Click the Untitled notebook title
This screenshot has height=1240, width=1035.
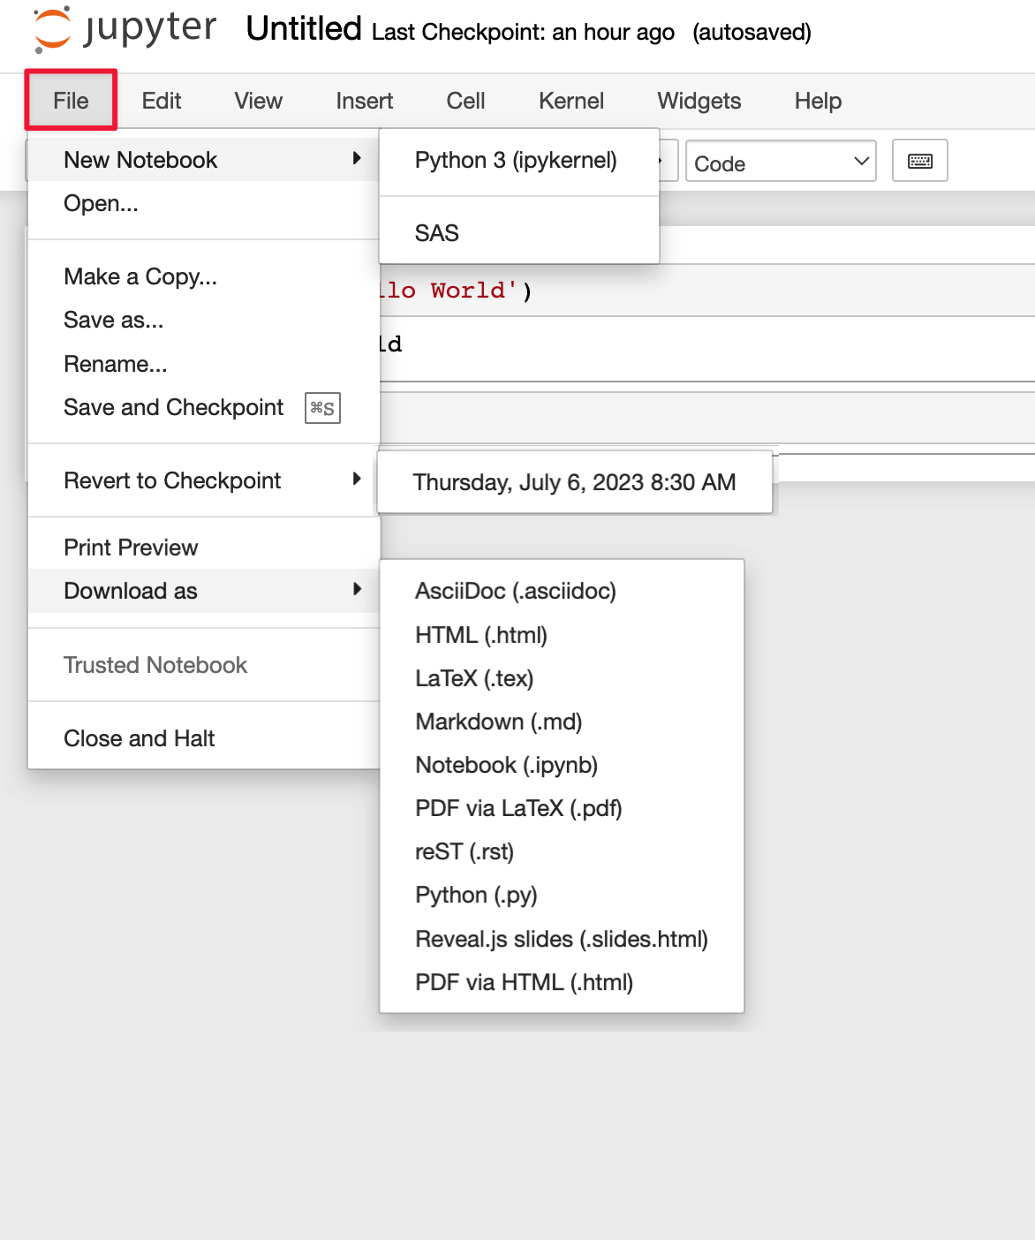coord(304,29)
